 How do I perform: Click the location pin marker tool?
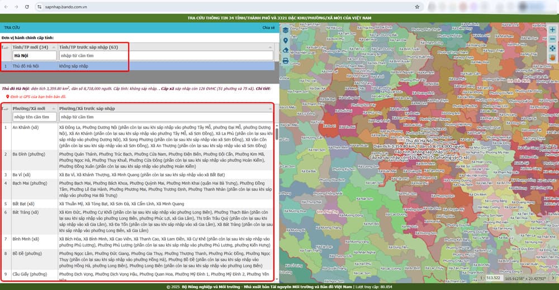point(286,40)
